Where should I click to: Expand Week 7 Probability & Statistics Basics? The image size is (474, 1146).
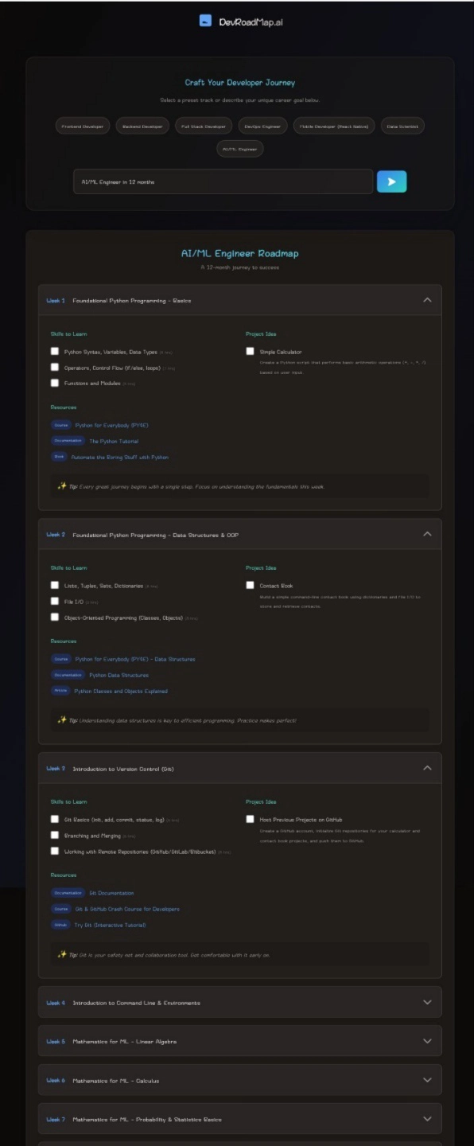click(x=239, y=1119)
